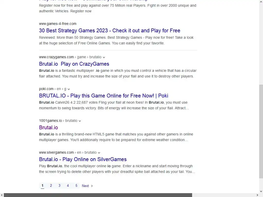The image size is (263, 197).
Task: Click the scroll left arrow of horizontal scrollbar
Action: tap(2, 195)
